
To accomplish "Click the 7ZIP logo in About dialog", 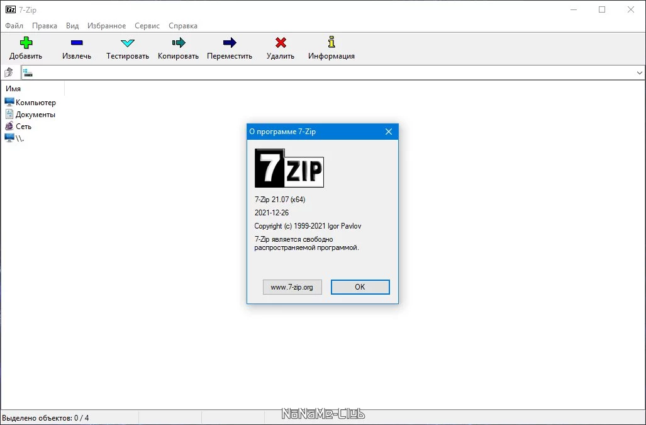I will pyautogui.click(x=289, y=168).
